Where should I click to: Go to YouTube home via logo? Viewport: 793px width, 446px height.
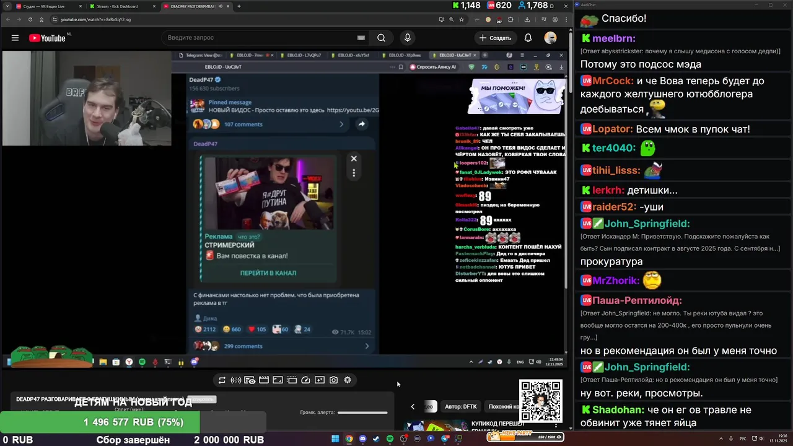(x=47, y=38)
